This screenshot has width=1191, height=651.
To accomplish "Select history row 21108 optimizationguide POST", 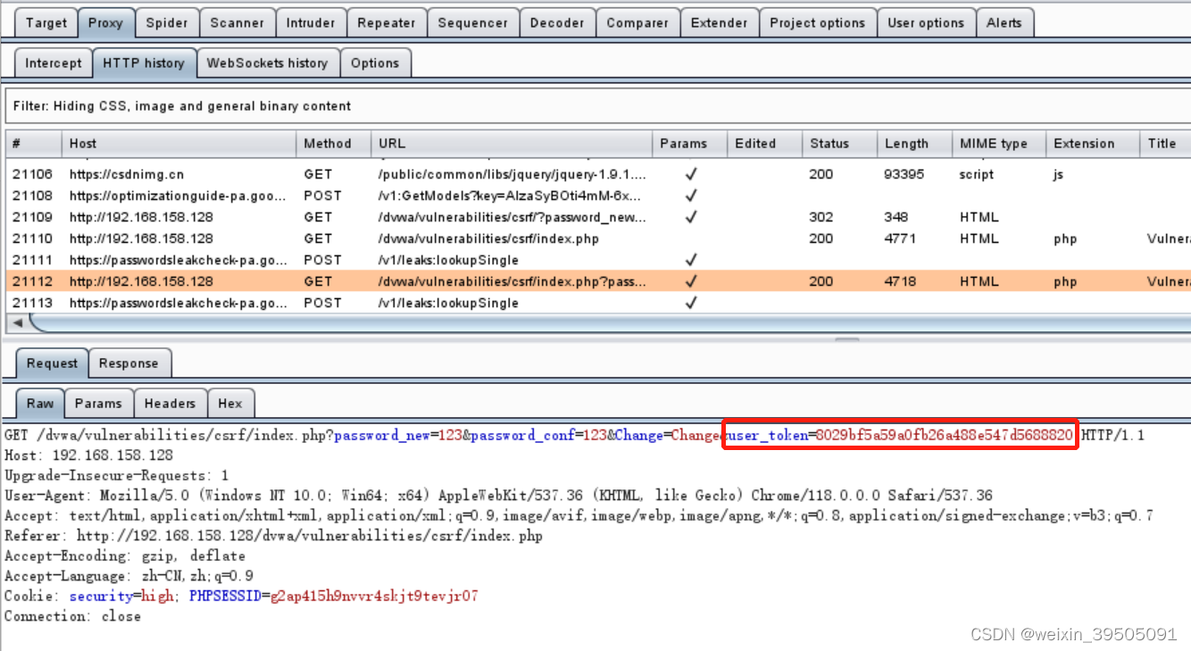I will (597, 196).
